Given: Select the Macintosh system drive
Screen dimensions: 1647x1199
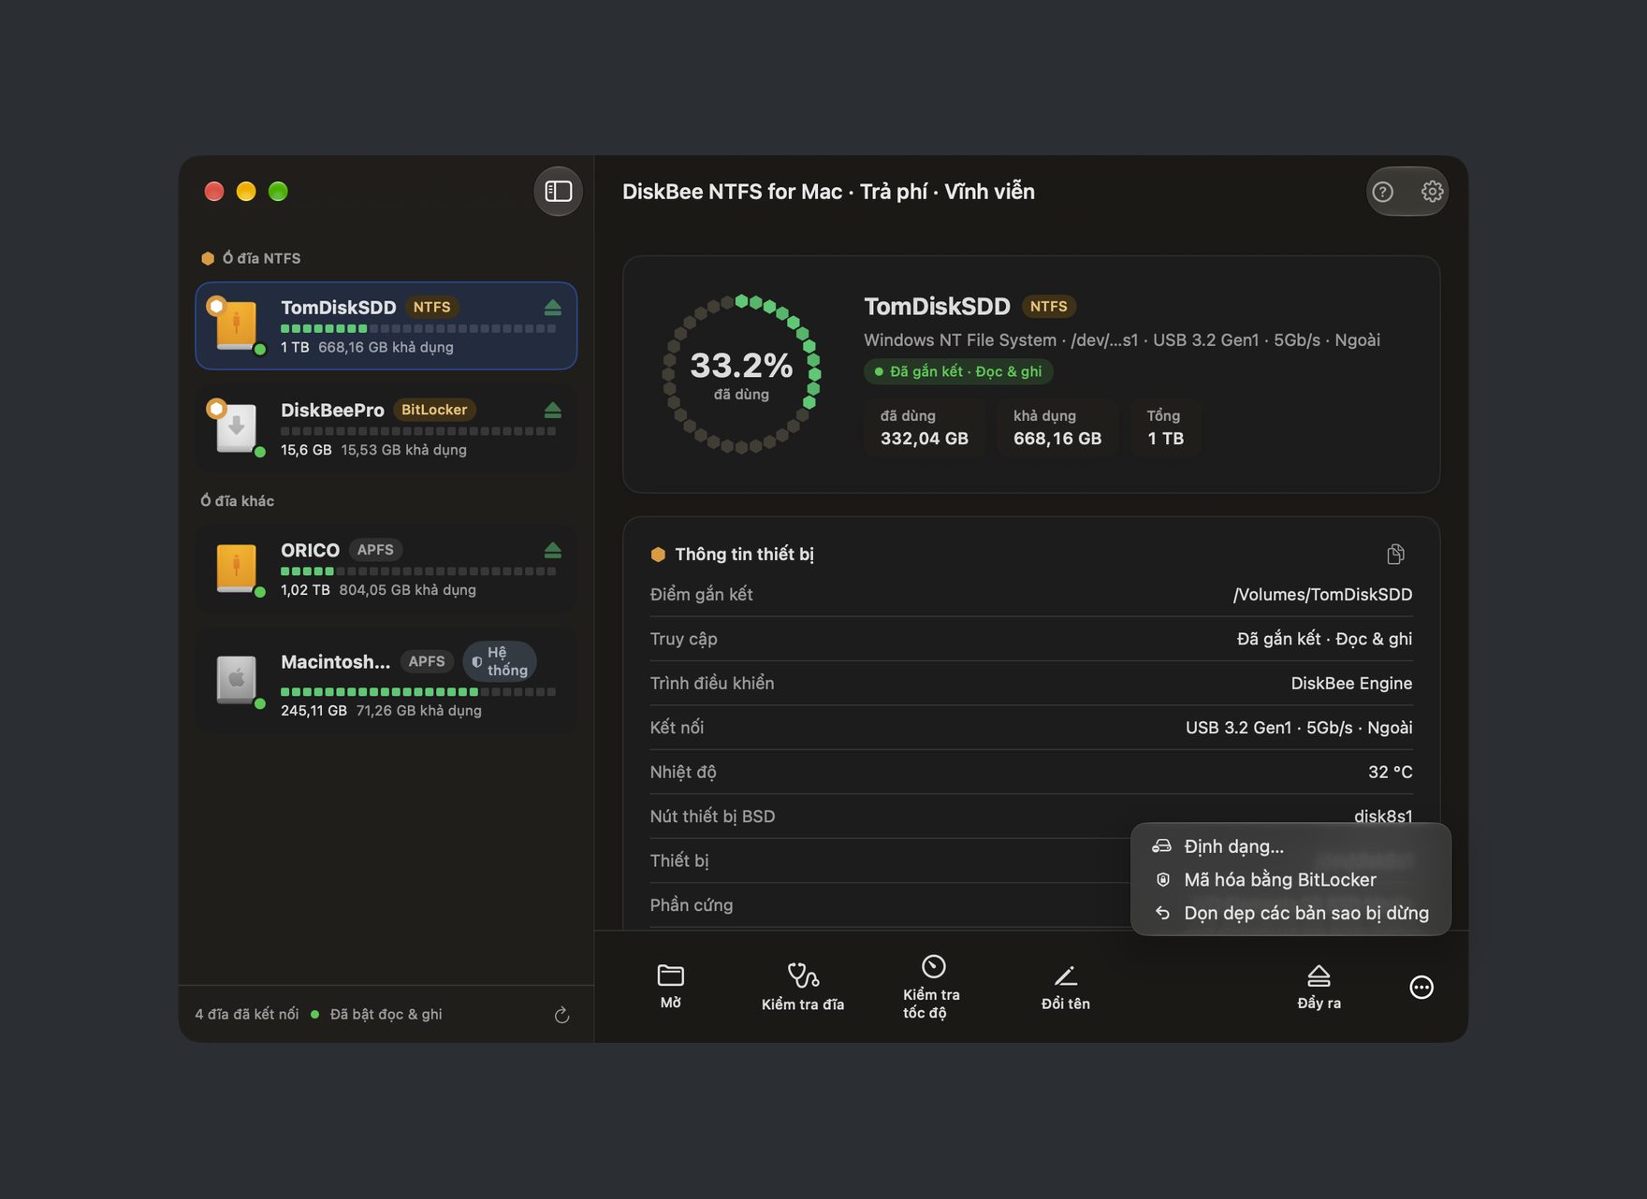Looking at the screenshot, I should (386, 680).
